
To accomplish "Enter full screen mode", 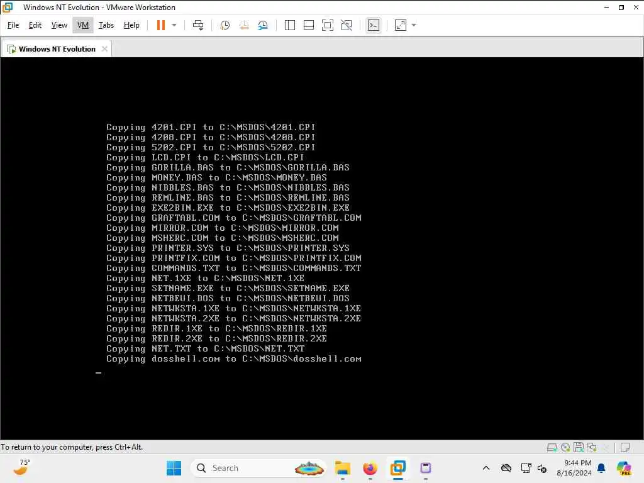I will [327, 25].
